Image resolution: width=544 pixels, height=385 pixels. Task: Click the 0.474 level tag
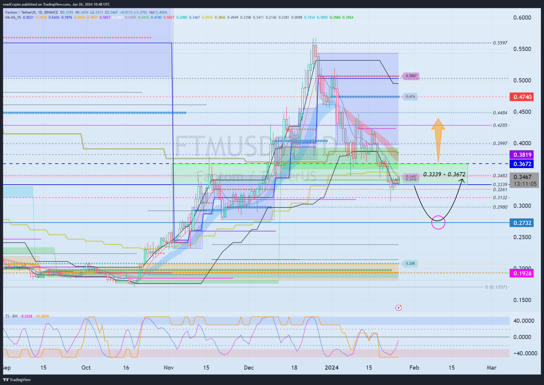click(x=409, y=97)
